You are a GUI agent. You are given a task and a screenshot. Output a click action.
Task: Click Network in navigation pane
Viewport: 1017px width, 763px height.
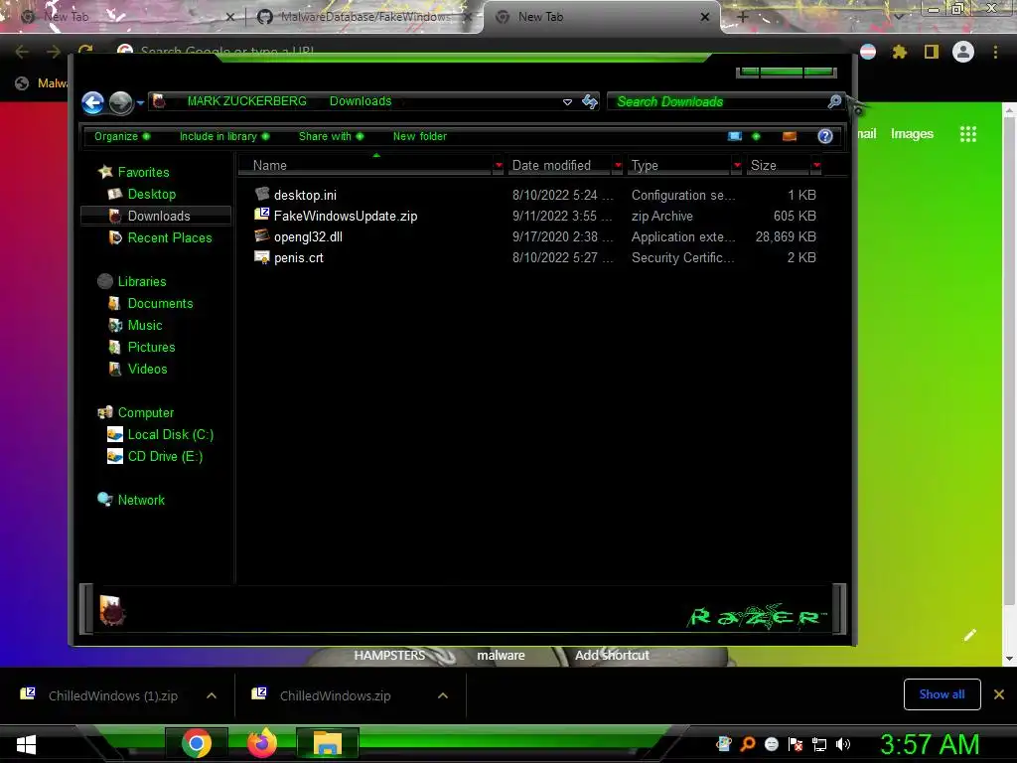click(x=141, y=501)
